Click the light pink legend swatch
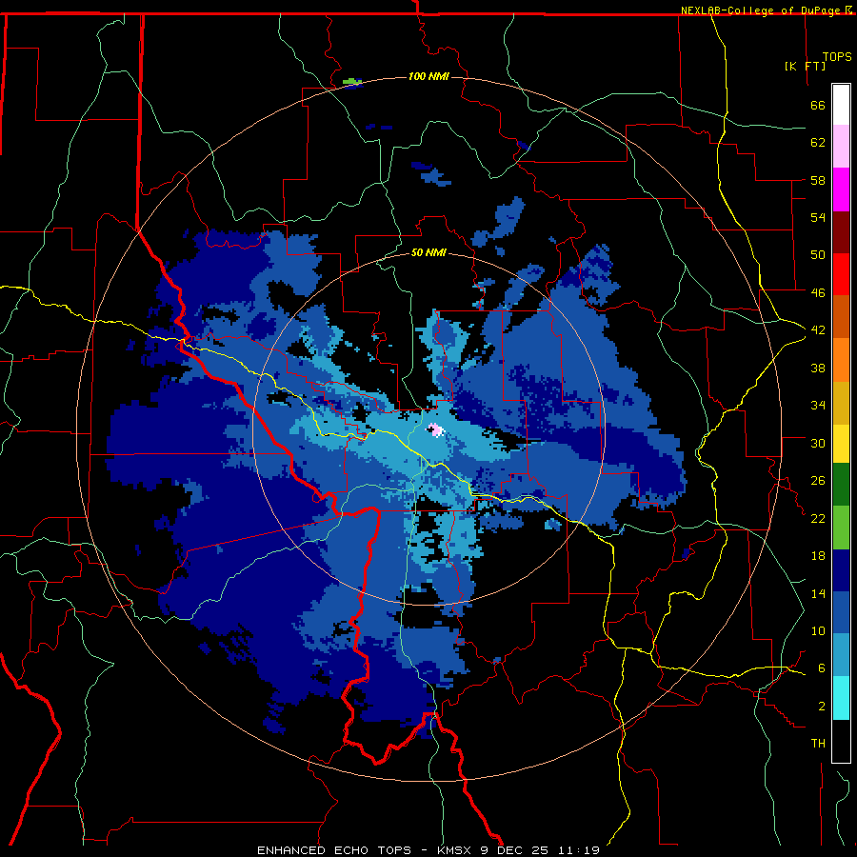 coord(841,146)
